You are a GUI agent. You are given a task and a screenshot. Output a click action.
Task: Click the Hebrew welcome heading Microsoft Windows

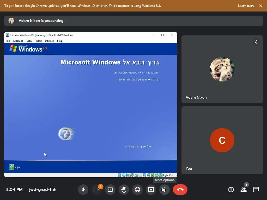click(x=110, y=62)
